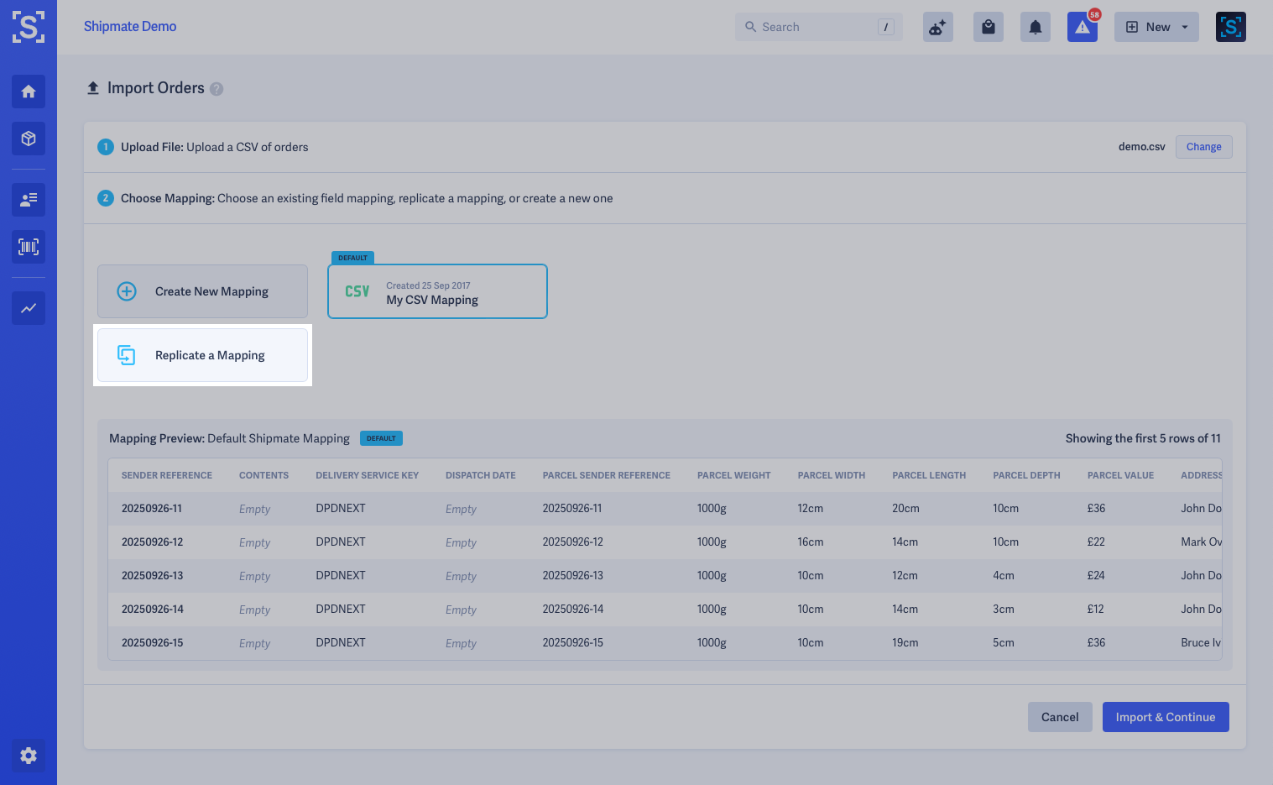Open the Home icon in sidebar
The width and height of the screenshot is (1273, 785).
pyautogui.click(x=29, y=92)
